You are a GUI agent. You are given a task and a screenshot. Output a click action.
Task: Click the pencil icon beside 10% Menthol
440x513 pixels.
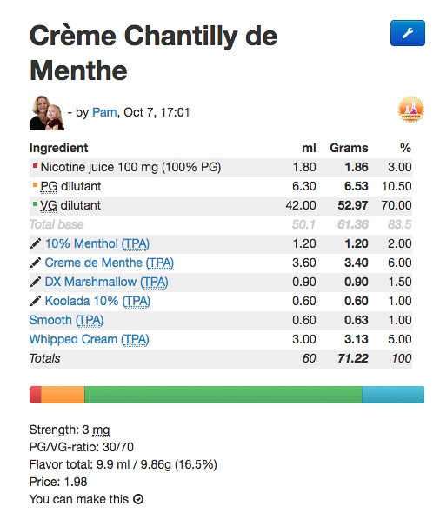(x=36, y=243)
